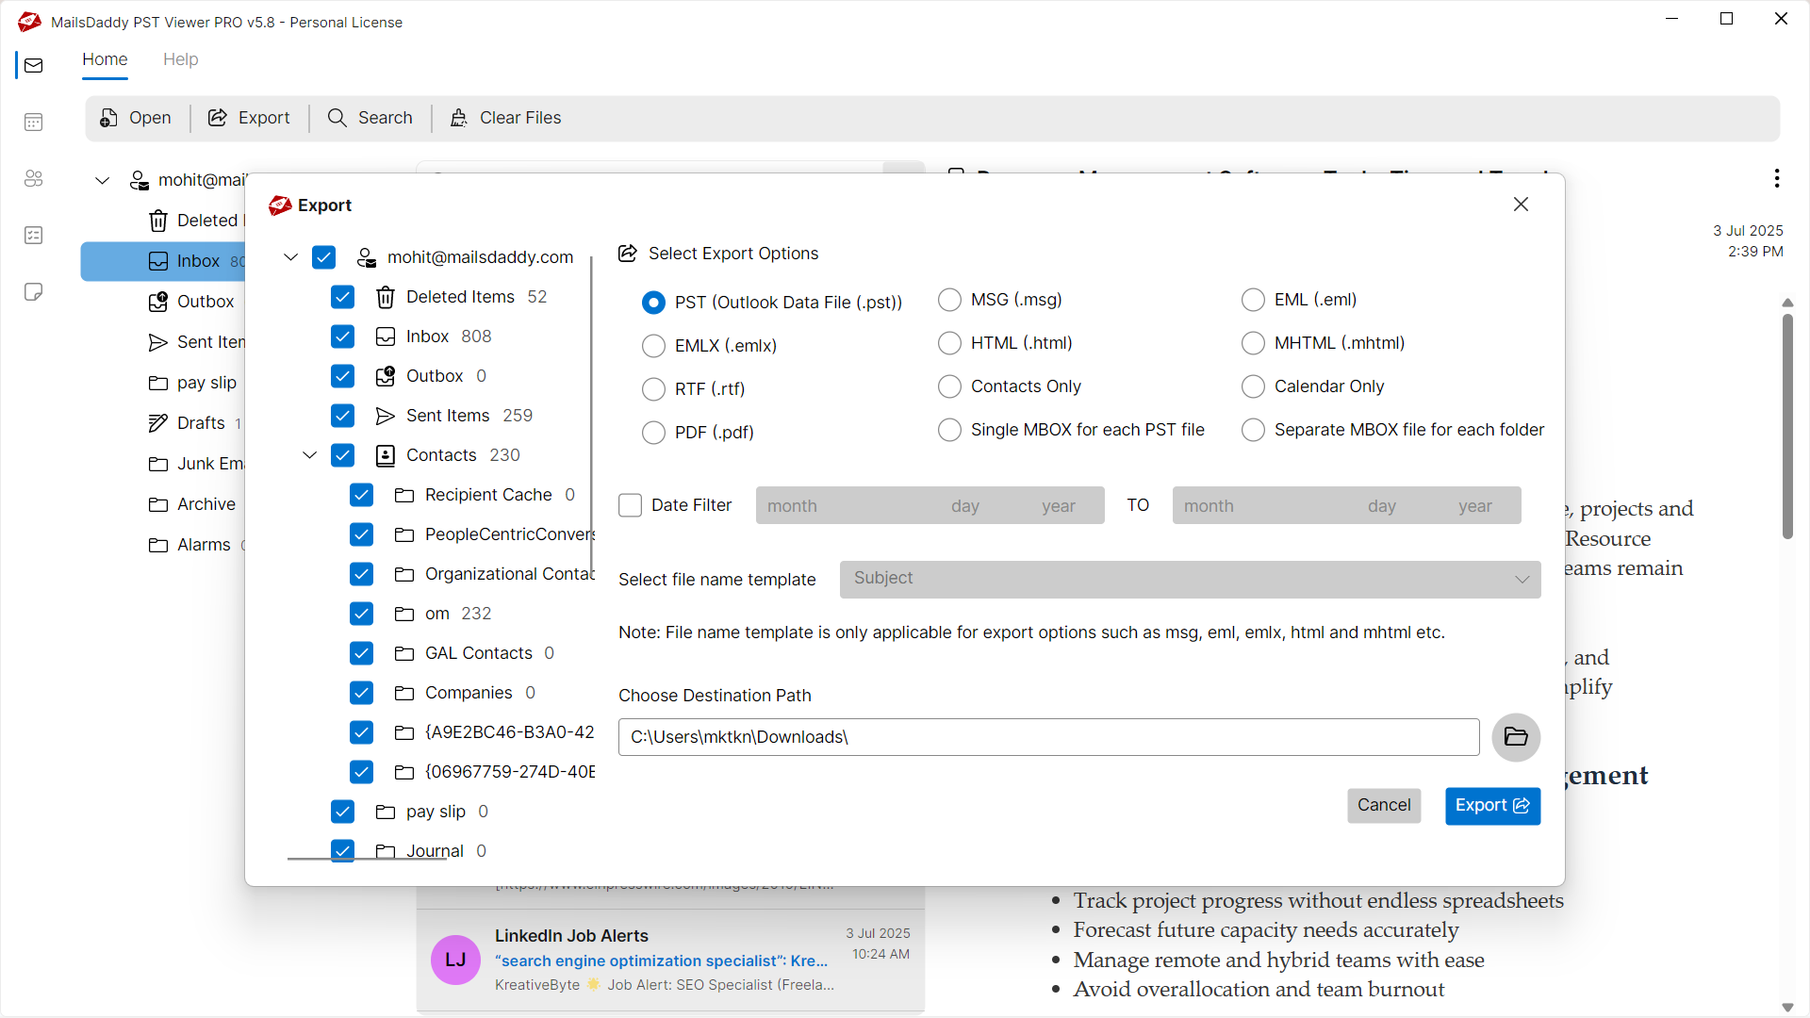Click the Drafts pencil icon in folder list

[x=158, y=423]
